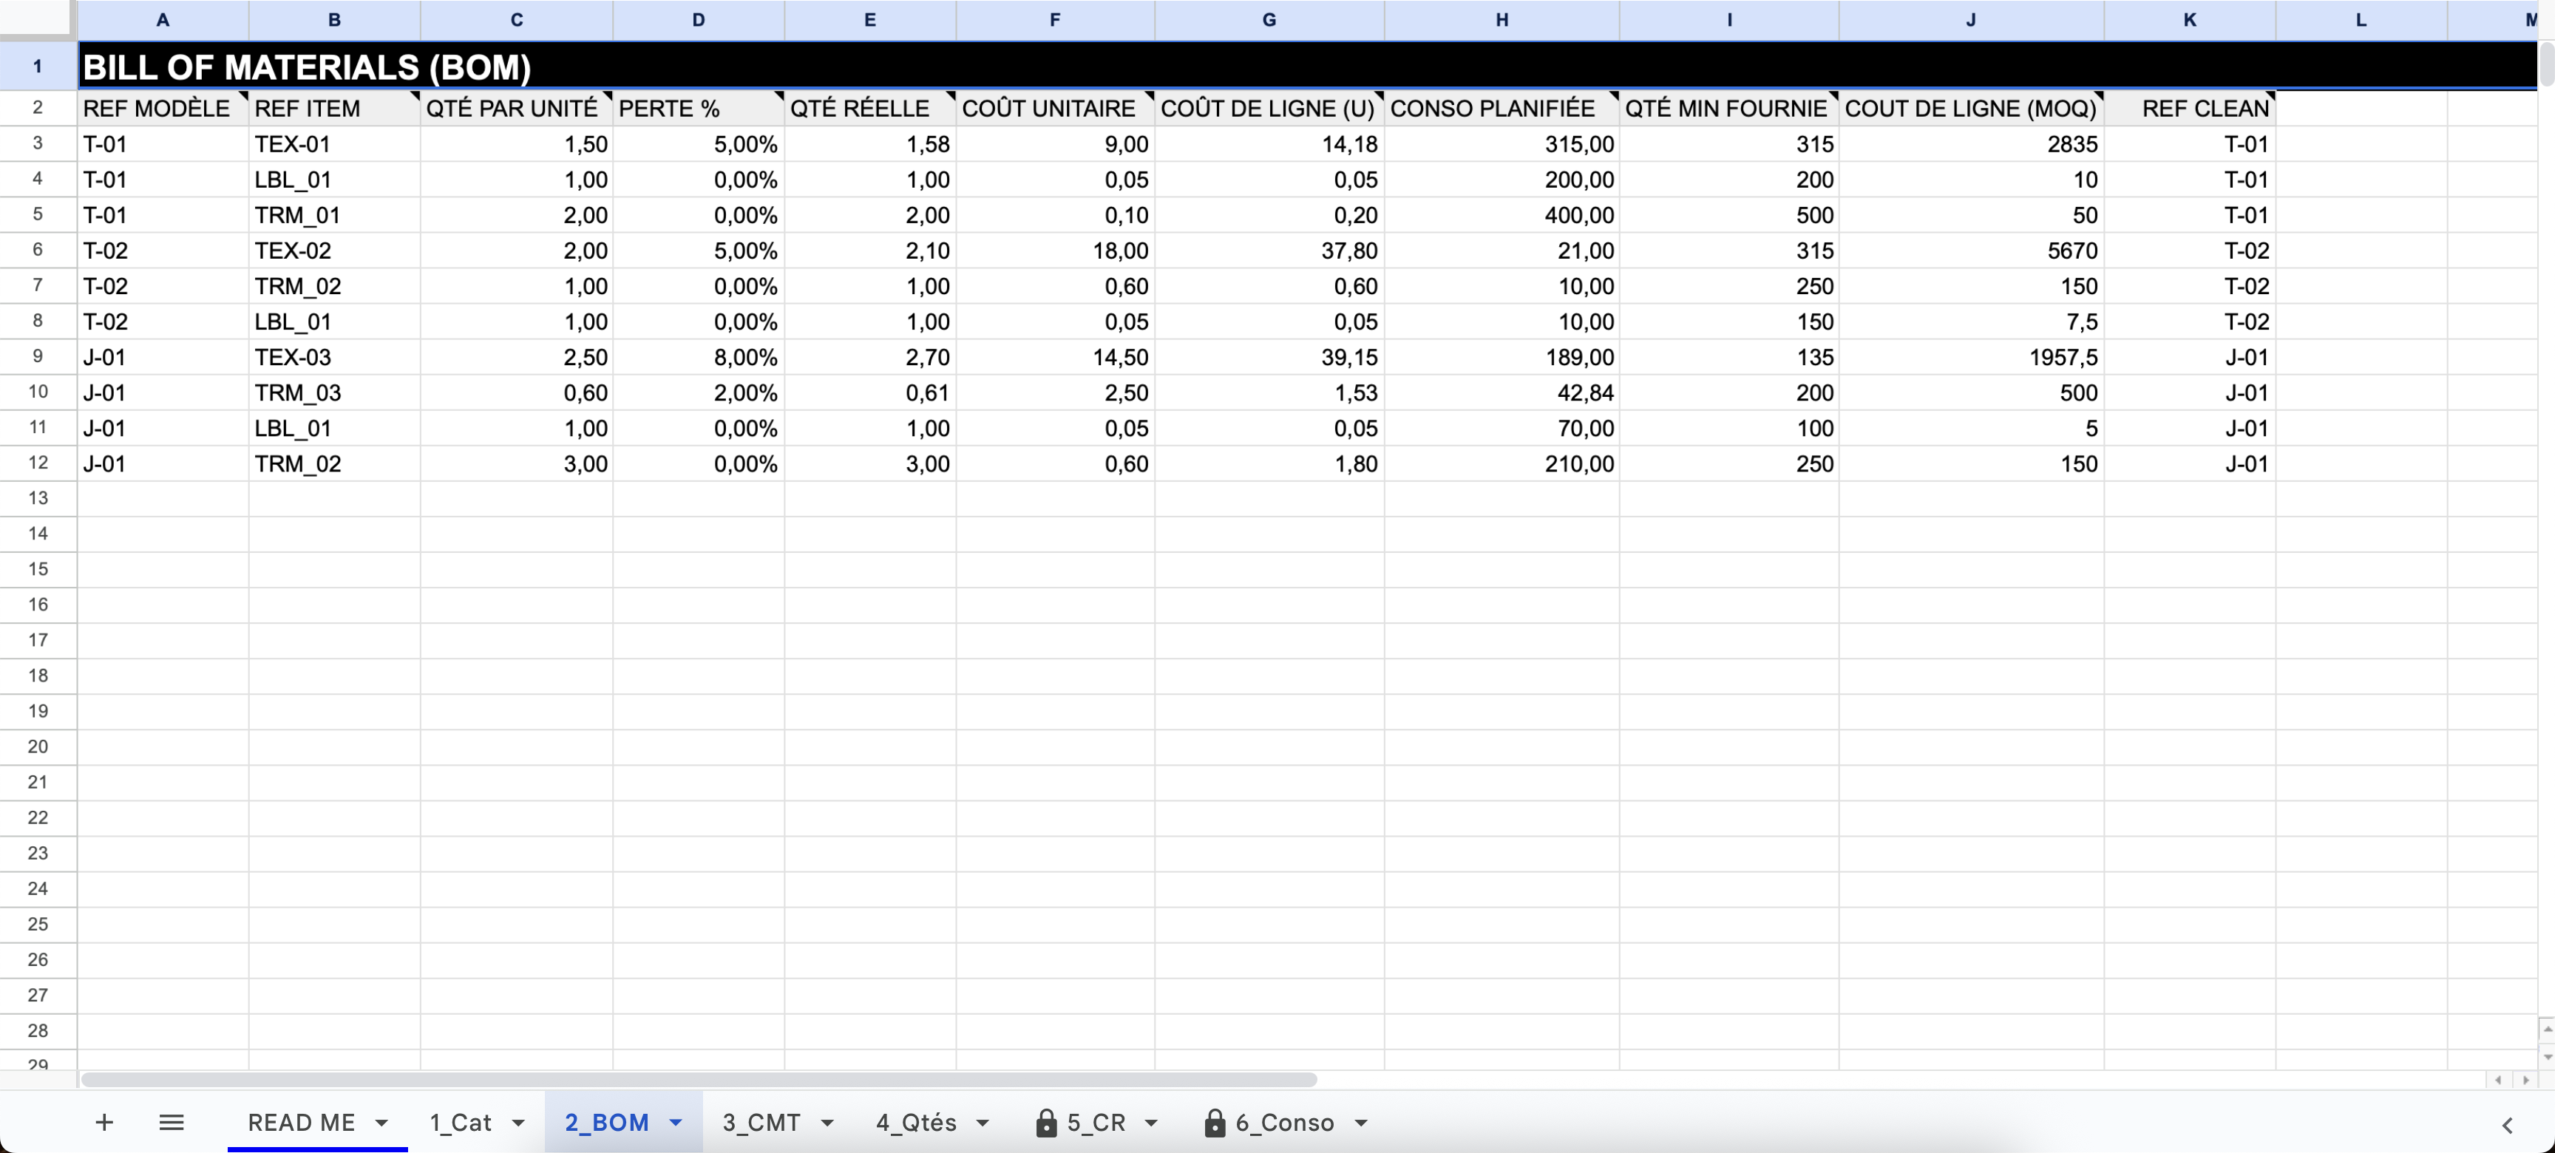Switch to the 6_Conso sheet tab

click(1284, 1122)
